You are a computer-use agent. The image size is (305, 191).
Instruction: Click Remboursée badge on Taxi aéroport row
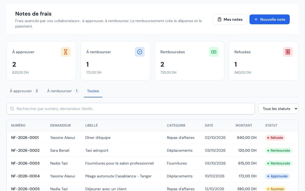pos(279,151)
